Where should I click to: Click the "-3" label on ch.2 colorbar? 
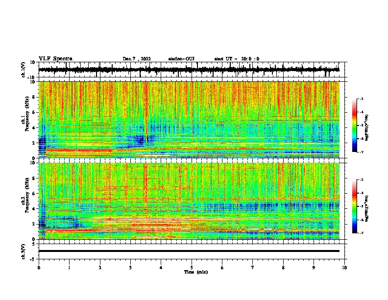point(362,180)
